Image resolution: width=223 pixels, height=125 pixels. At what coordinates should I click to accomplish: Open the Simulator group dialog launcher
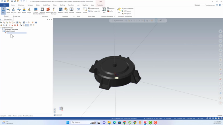74,16
